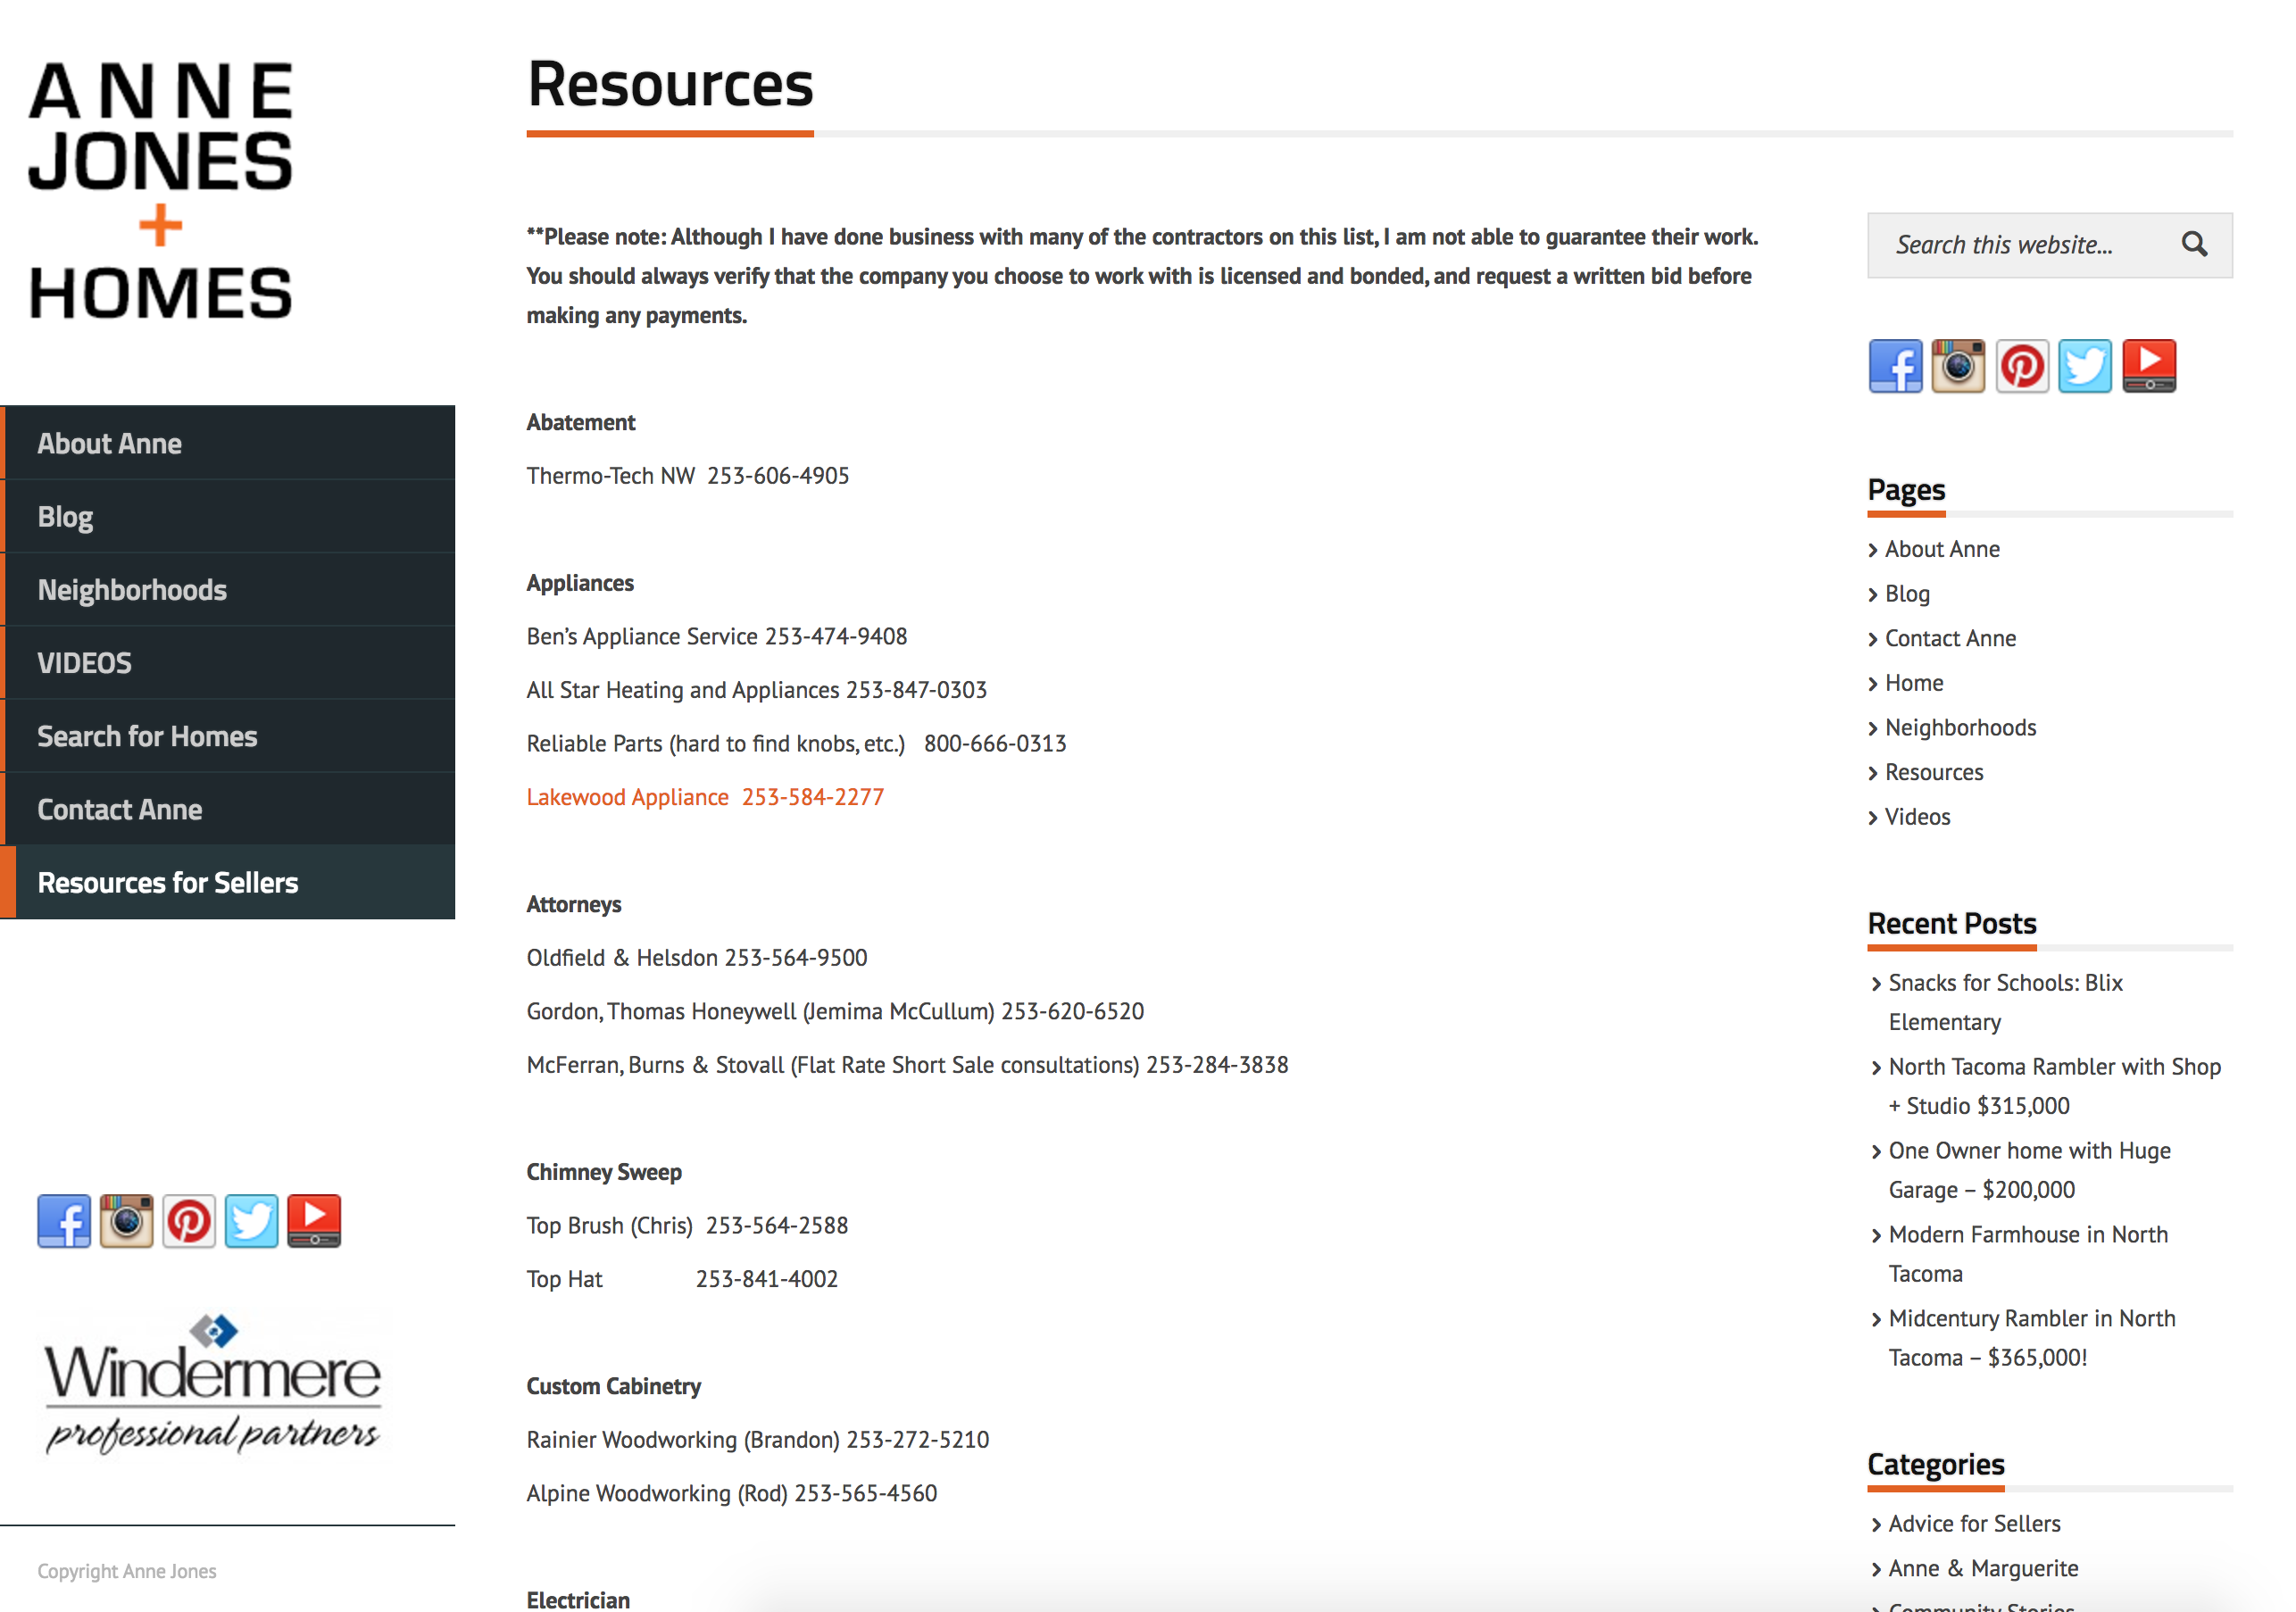Open the Pinterest icon in right sidebar
This screenshot has height=1612, width=2296.
click(x=2022, y=366)
